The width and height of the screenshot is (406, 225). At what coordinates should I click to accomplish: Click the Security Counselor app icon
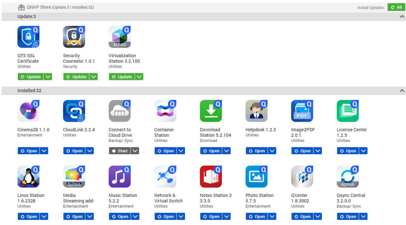(x=74, y=37)
